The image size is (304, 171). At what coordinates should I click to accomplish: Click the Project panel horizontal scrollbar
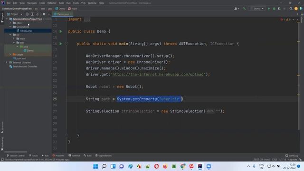tap(16, 152)
